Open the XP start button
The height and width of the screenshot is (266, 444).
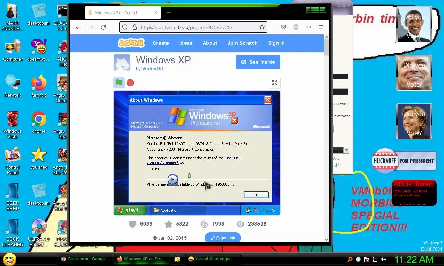(130, 210)
